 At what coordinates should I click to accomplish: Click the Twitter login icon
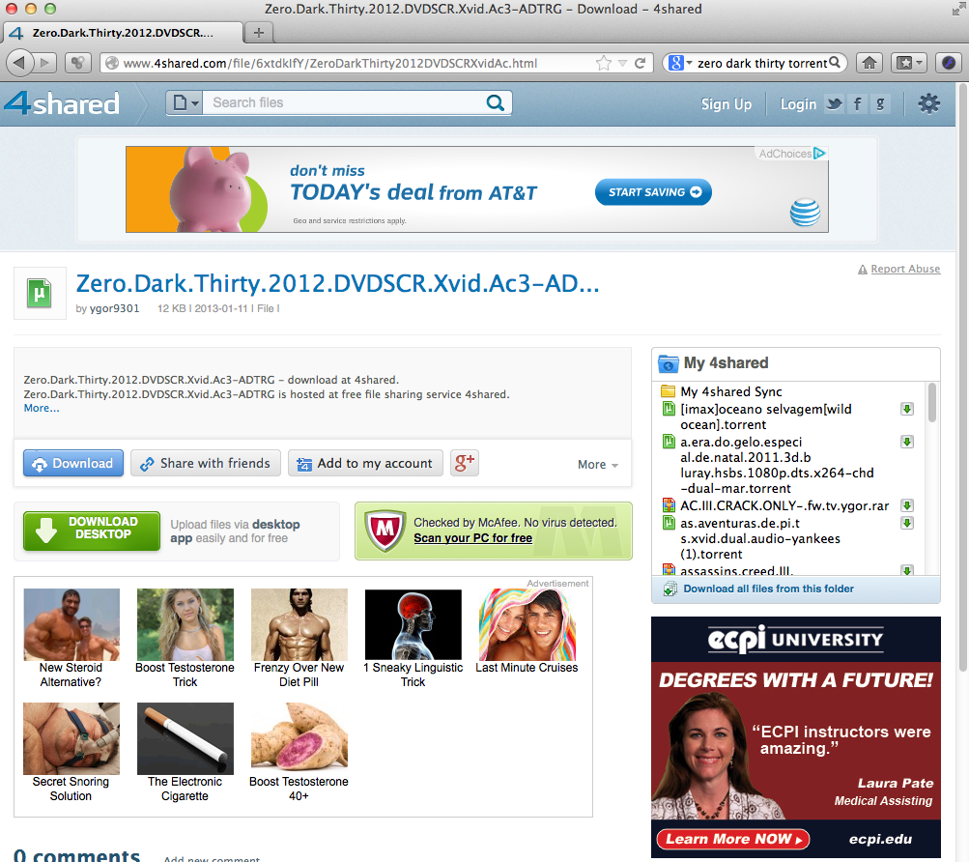coord(834,104)
